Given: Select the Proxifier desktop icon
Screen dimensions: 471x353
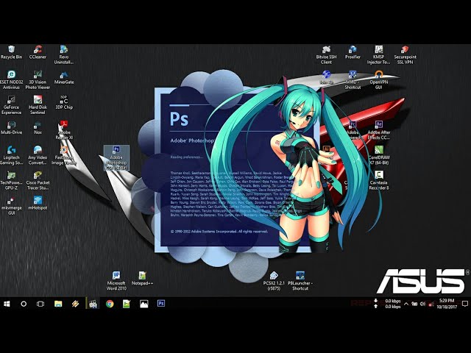Looking at the screenshot, I should (x=353, y=52).
